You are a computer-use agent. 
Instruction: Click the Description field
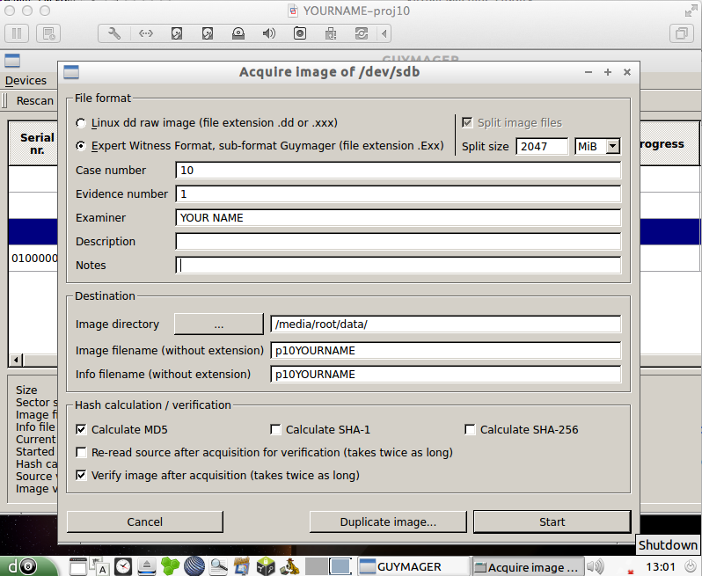pos(398,242)
